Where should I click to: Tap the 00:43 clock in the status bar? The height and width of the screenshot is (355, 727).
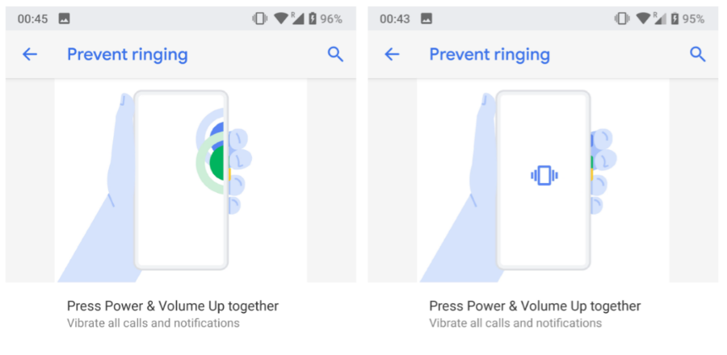[393, 19]
